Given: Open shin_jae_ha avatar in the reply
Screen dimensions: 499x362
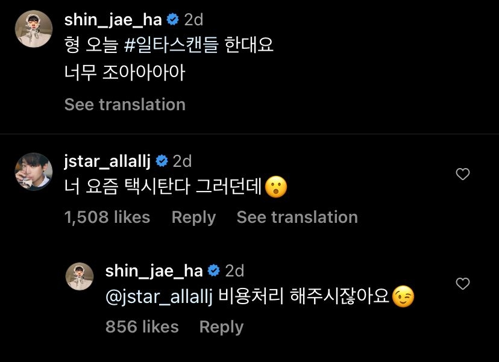Looking at the screenshot, I should [x=79, y=276].
